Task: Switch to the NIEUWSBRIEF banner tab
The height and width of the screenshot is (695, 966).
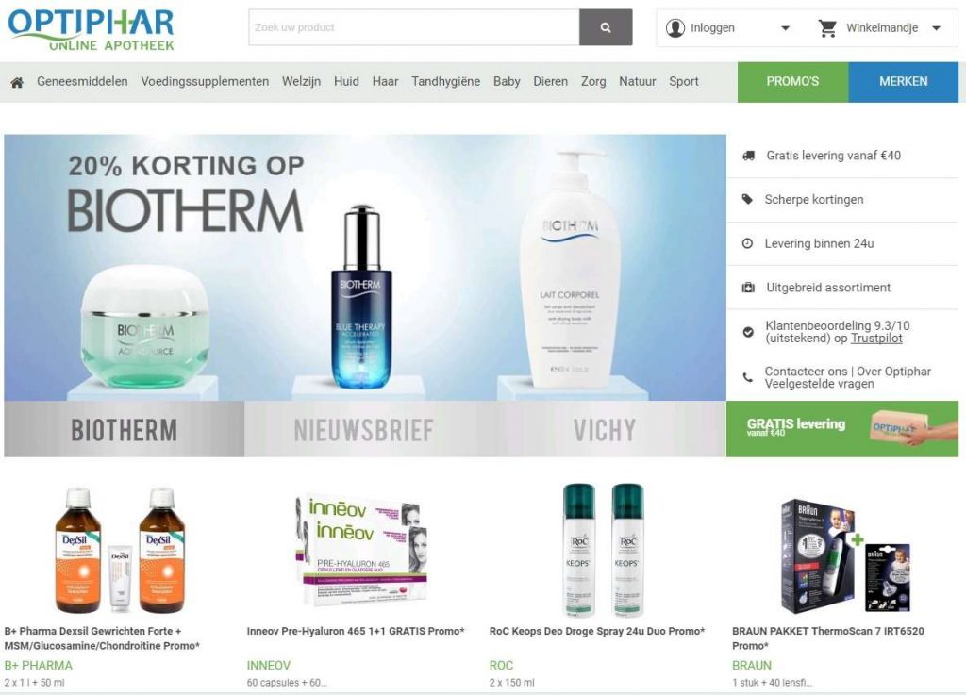Action: tap(363, 430)
